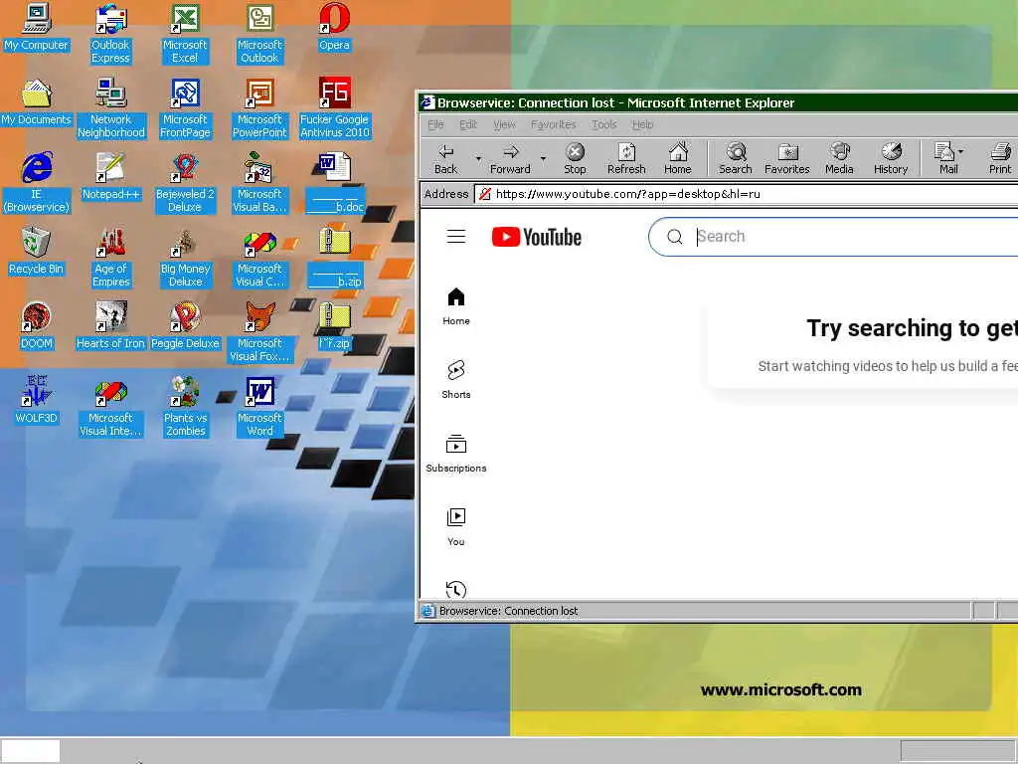This screenshot has width=1018, height=764.
Task: Expand the Mail button dropdown arrow
Action: point(961,151)
